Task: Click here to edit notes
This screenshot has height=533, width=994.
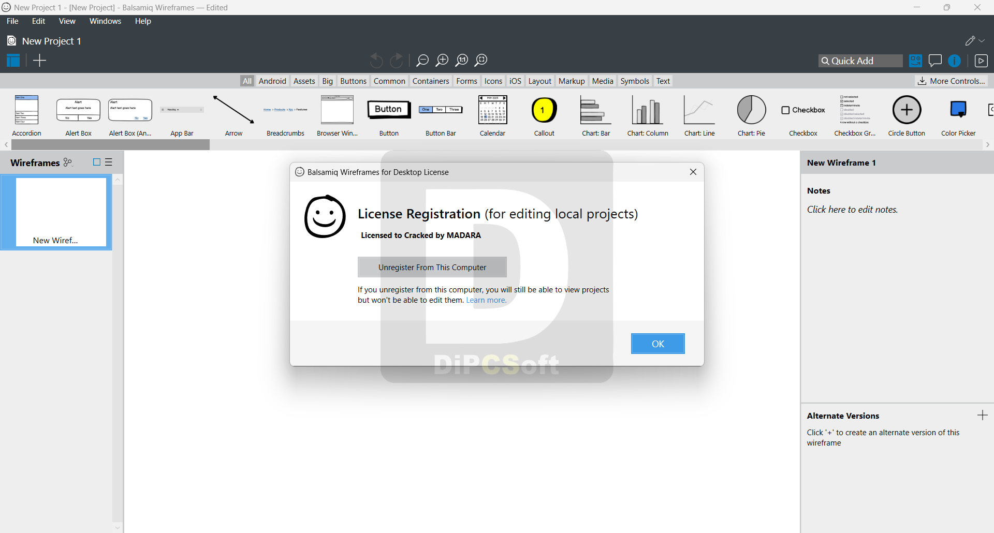Action: 852,210
